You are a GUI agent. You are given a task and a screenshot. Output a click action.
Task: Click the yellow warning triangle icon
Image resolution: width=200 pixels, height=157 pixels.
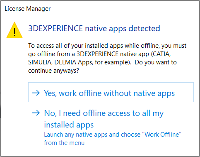coord(14,30)
